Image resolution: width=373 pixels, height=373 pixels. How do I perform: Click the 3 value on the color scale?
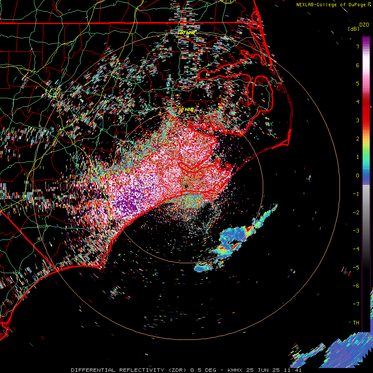[x=358, y=120]
